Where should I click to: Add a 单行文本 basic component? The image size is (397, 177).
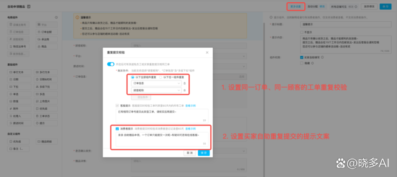[19, 72]
